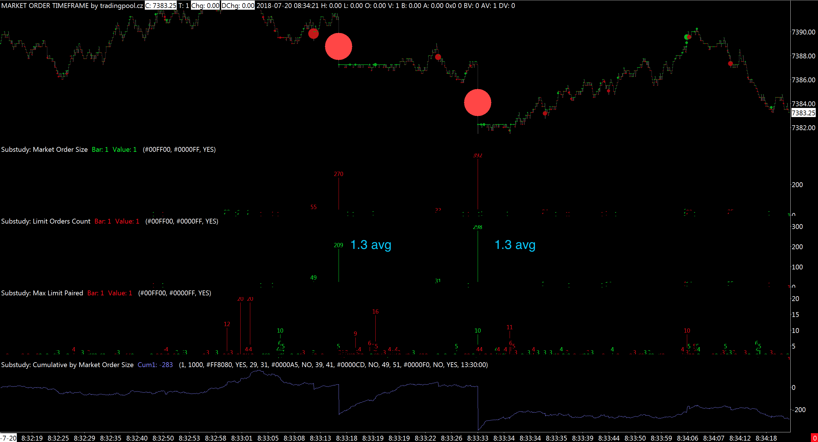The image size is (818, 442).
Task: Click the C: 7383.25 close value in header
Action: 160,5
